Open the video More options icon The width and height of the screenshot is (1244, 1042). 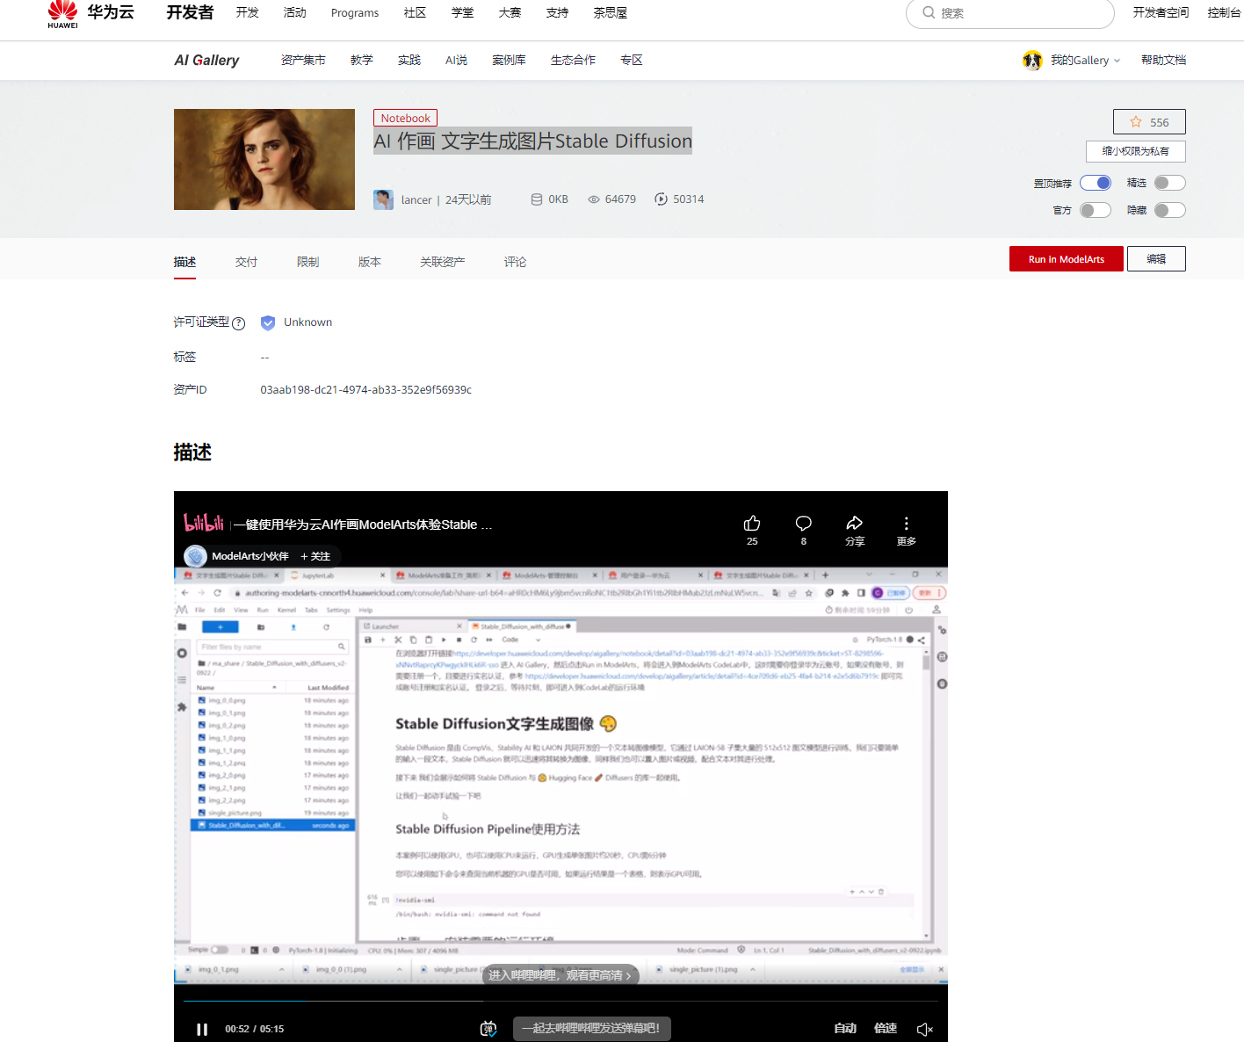907,523
